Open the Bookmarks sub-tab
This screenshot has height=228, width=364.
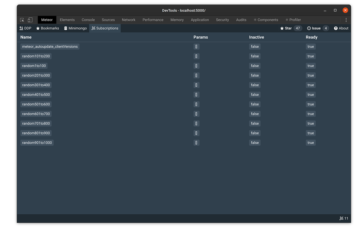(x=47, y=28)
